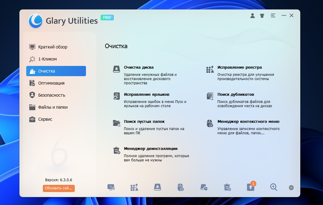Open Исправление ярлыков tool

click(147, 95)
